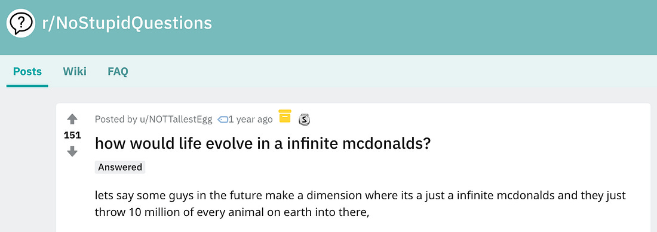The width and height of the screenshot is (657, 232).
Task: Click the '1 year ago' timestamp
Action: point(251,120)
